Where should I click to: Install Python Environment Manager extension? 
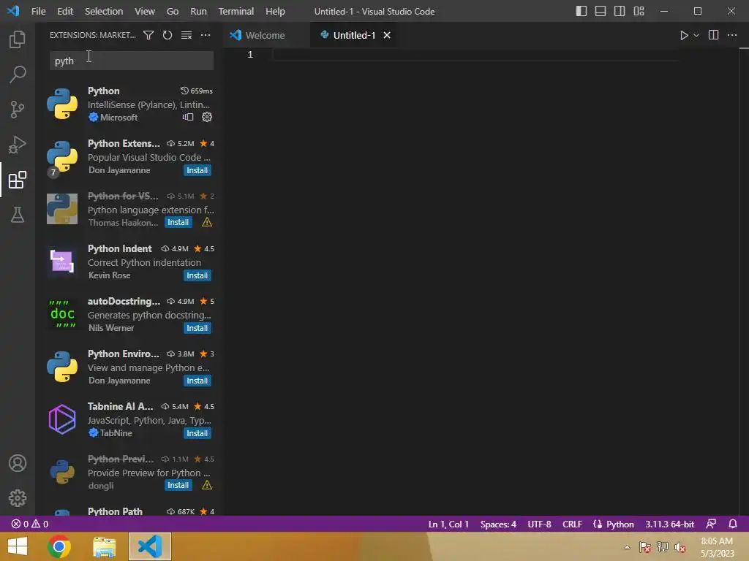[x=197, y=381]
